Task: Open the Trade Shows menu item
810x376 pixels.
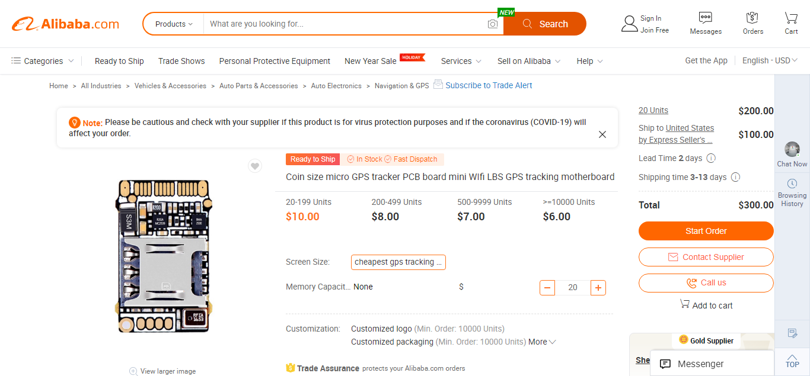Action: [x=181, y=61]
